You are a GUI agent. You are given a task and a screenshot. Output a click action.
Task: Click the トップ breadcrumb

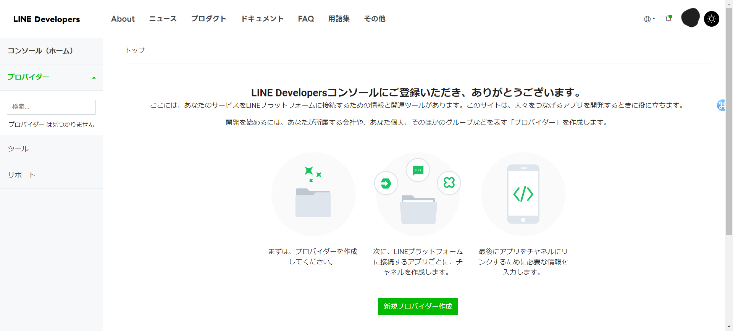[x=135, y=50]
